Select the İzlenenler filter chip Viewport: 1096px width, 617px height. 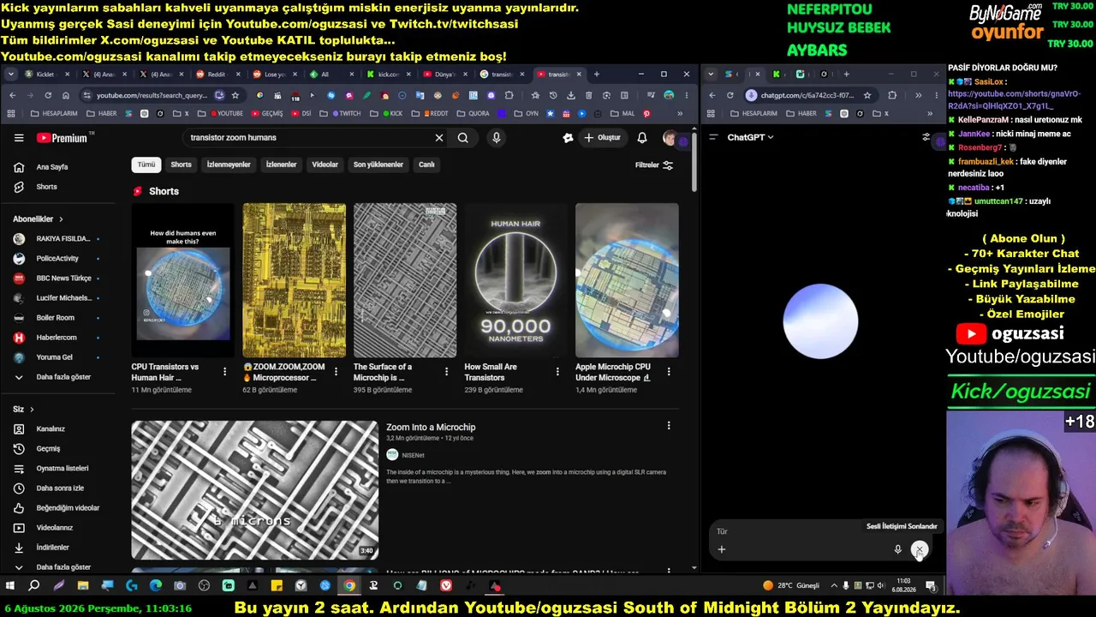coord(281,165)
